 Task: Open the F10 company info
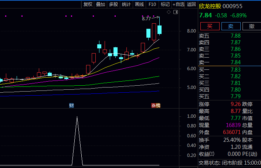tap(152, 4)
